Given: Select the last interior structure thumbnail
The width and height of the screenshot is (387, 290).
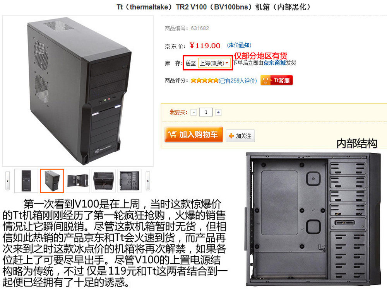Looking at the screenshot, I should tap(129, 181).
